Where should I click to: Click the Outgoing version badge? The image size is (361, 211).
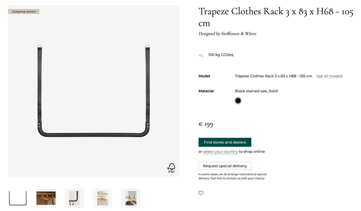[24, 12]
